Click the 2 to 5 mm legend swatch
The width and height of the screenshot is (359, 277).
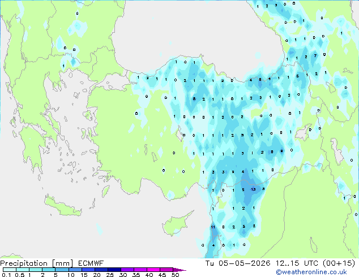point(49,270)
